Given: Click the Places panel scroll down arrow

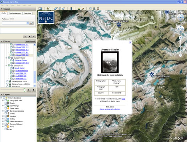Looking at the screenshot, I should tap(35, 86).
